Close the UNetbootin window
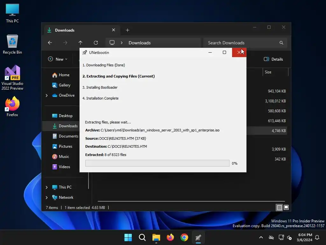The width and height of the screenshot is (326, 245). click(239, 53)
